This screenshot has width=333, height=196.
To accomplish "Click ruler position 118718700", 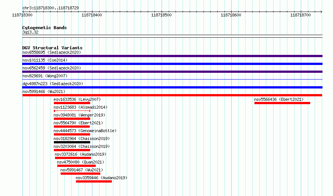I will tap(300, 15).
